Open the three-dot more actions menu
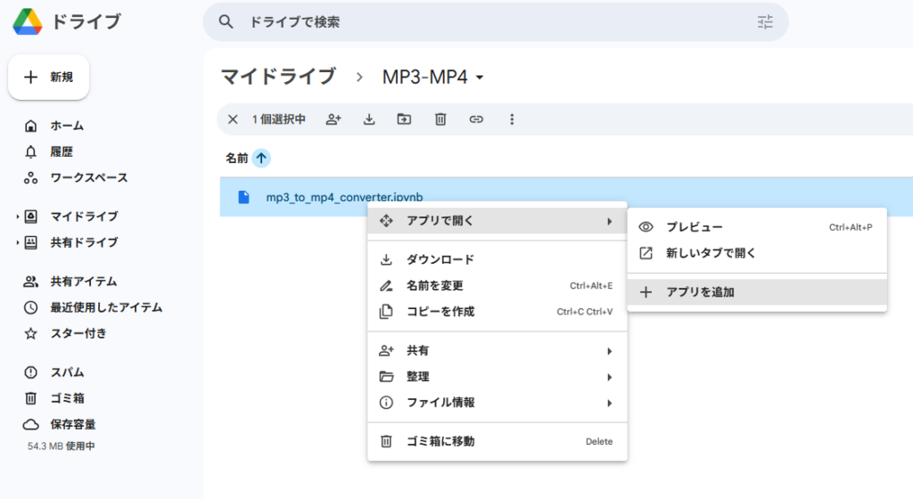Screen dimensions: 913x499 click(x=512, y=119)
